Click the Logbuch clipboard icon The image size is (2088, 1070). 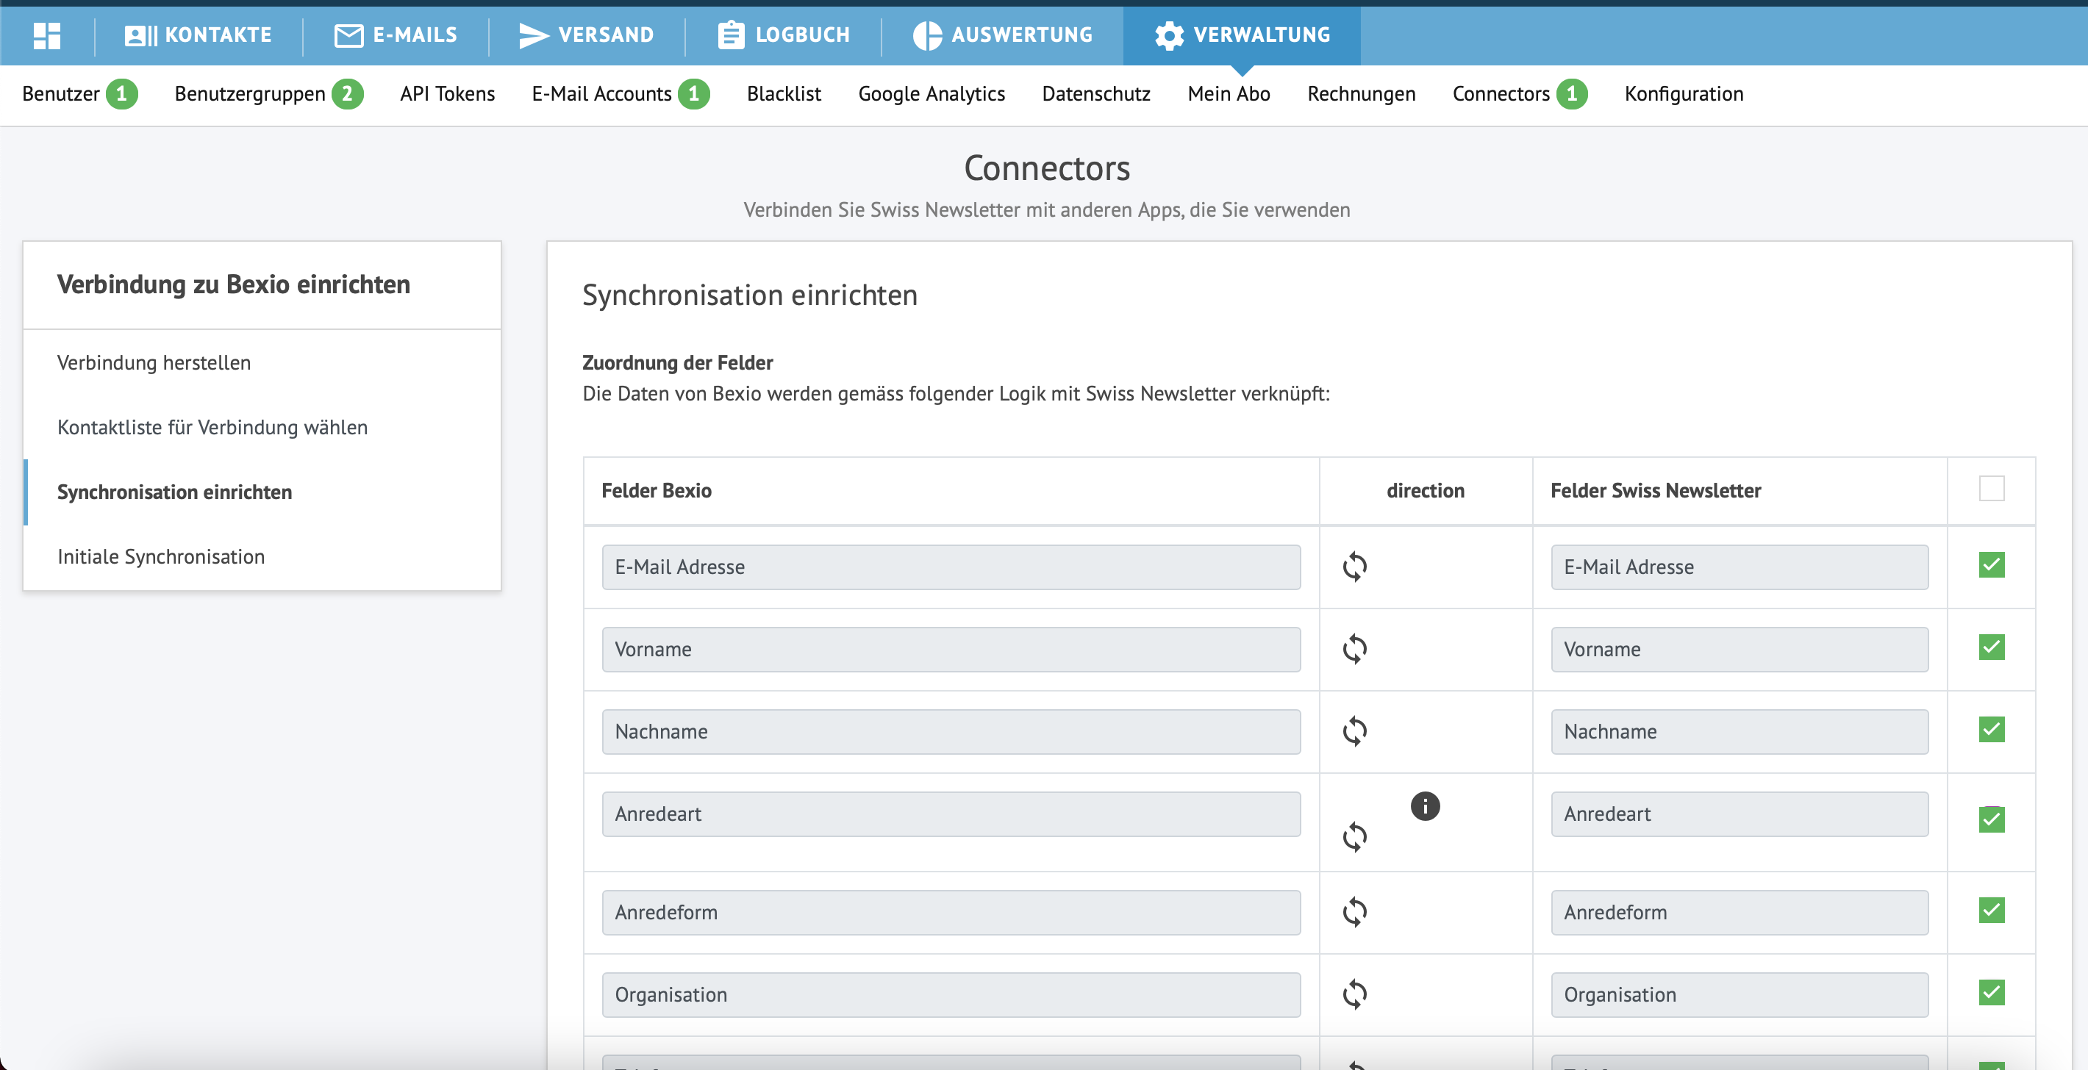[x=731, y=35]
